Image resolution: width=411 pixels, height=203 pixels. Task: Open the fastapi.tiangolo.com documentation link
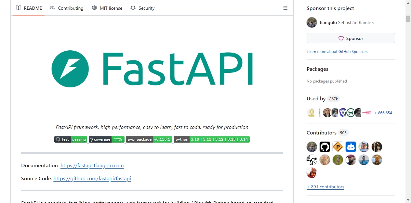[x=92, y=165]
